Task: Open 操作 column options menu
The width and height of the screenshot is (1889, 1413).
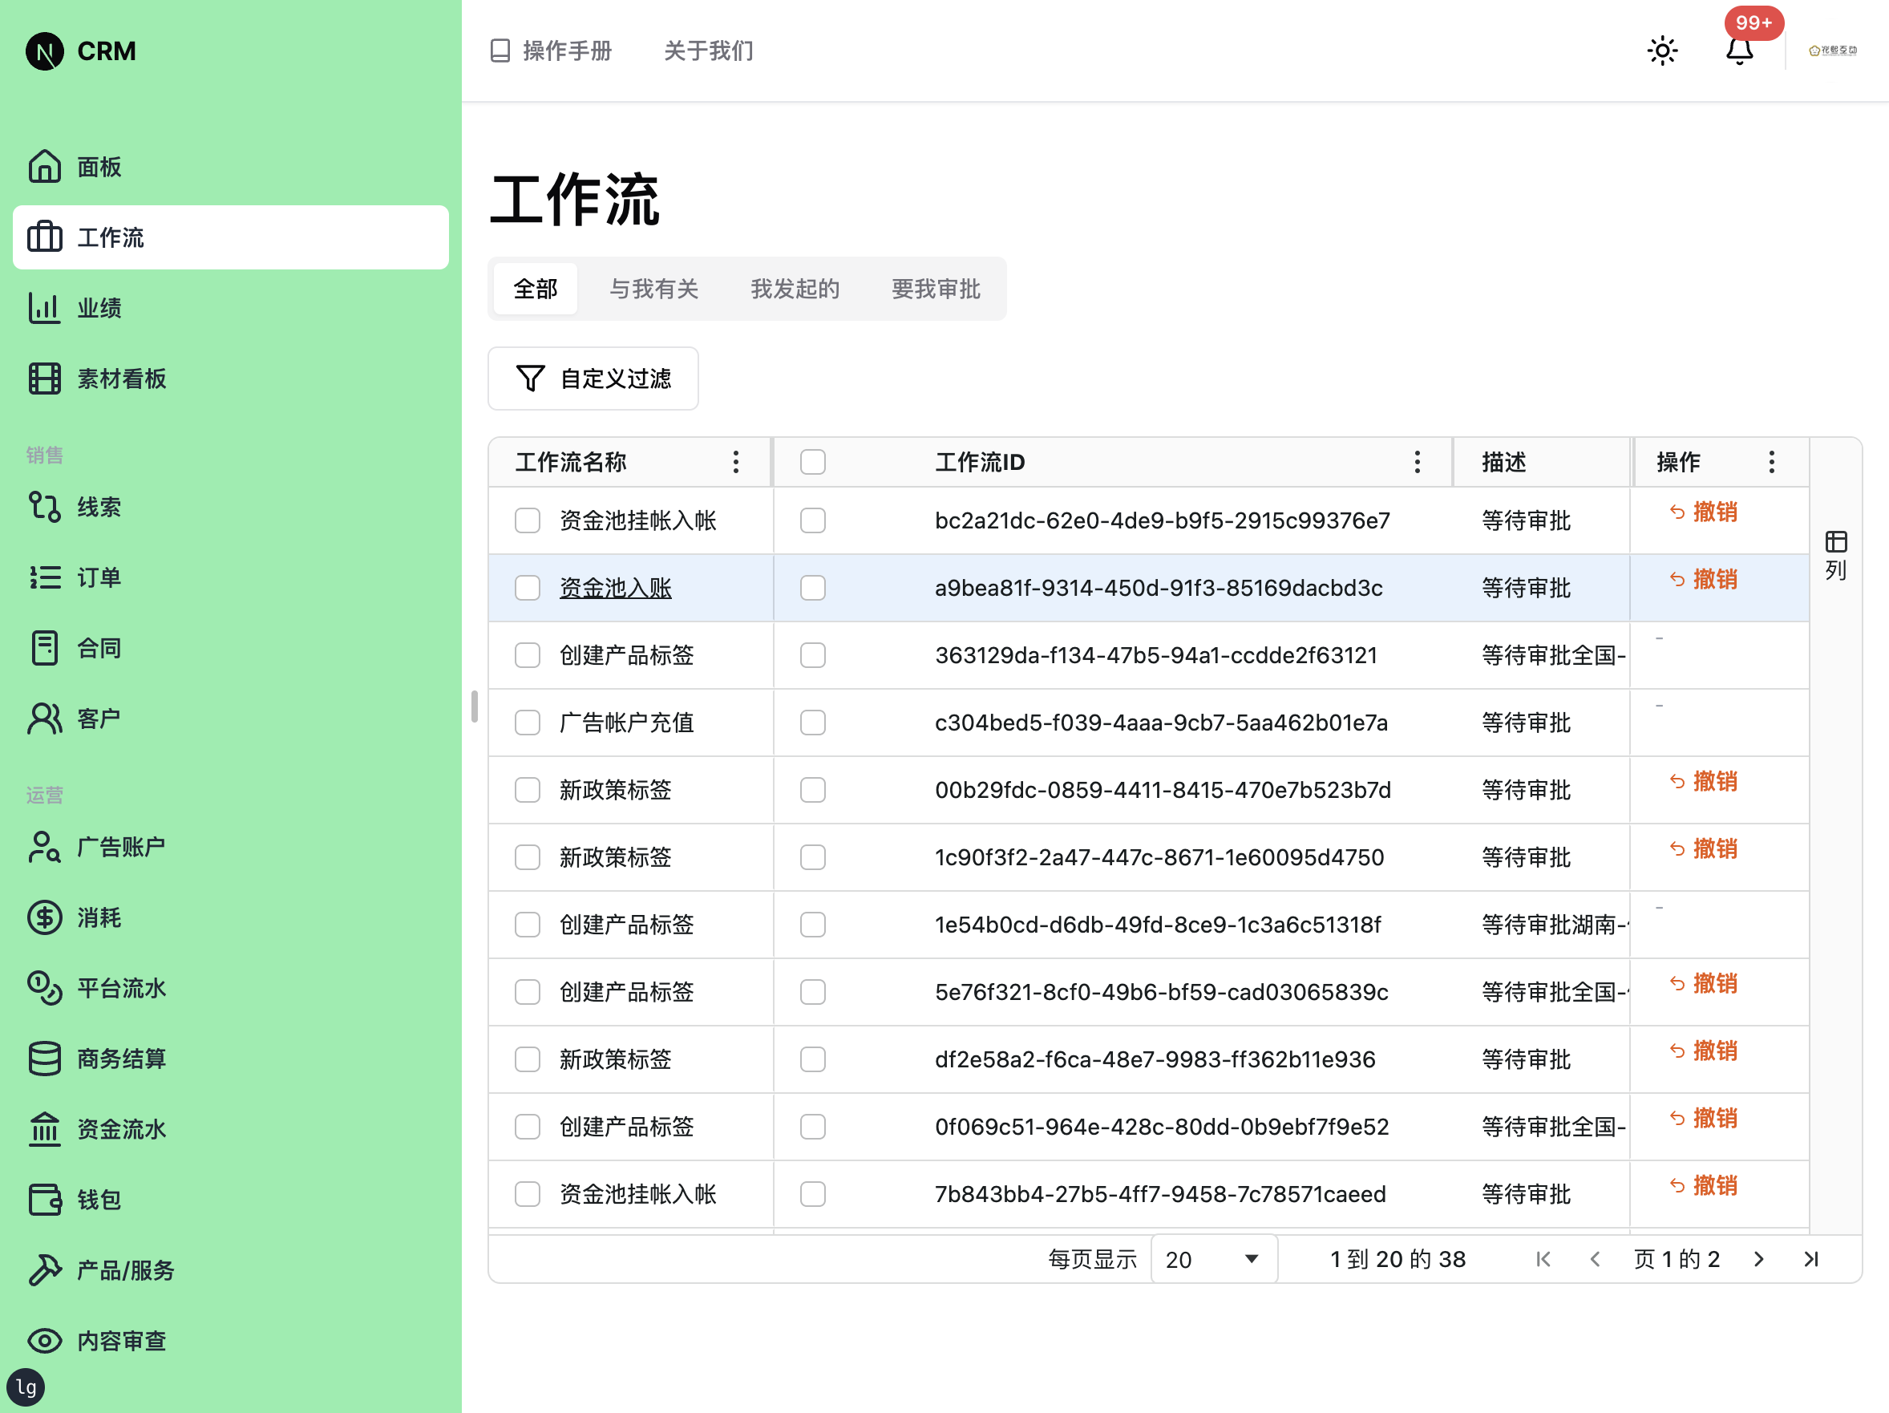Action: click(1772, 461)
